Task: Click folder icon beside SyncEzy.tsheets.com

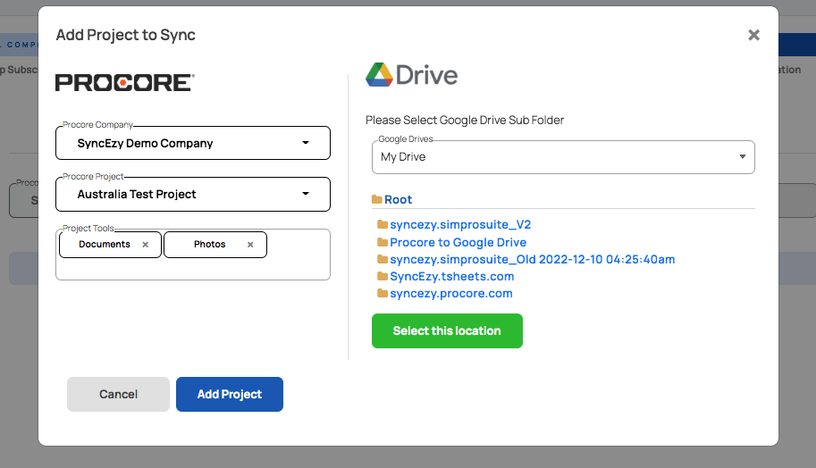Action: coord(383,276)
